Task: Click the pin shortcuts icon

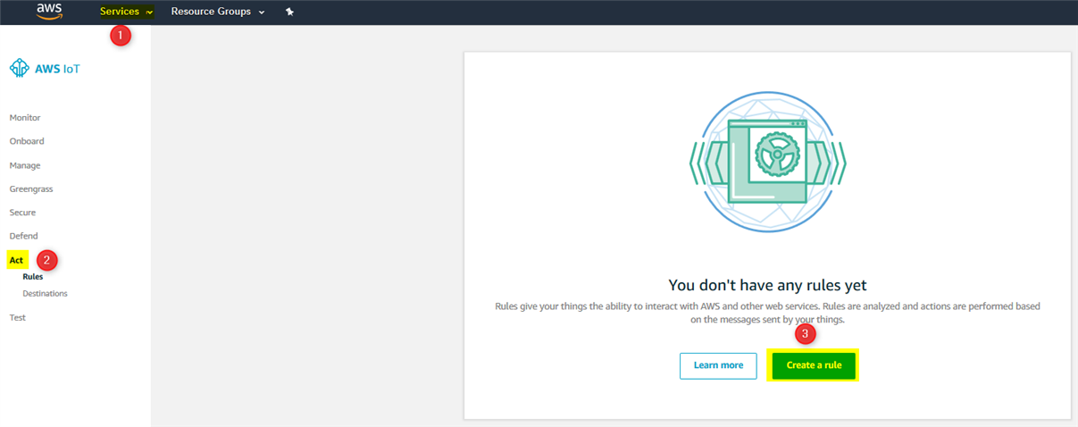Action: (x=289, y=12)
